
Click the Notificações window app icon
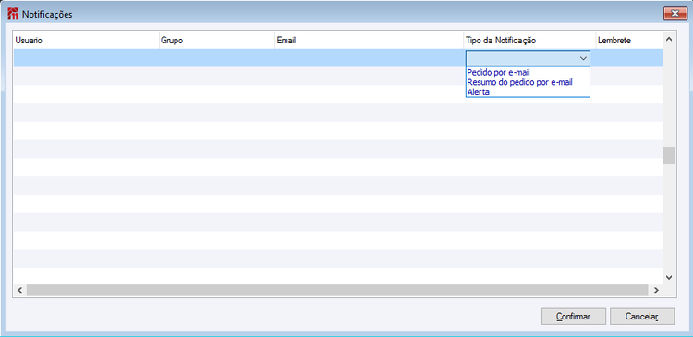pos(13,14)
